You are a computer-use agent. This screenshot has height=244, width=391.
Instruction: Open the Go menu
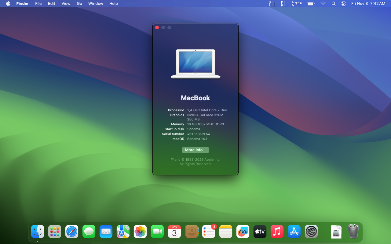[79, 4]
